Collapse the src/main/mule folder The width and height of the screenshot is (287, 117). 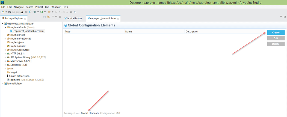5,27
